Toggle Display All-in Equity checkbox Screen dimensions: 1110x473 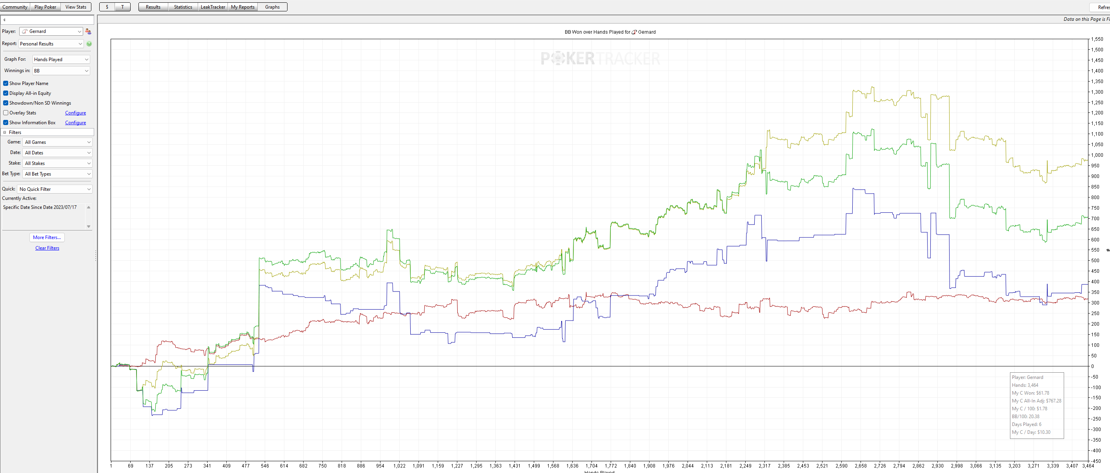pos(5,93)
